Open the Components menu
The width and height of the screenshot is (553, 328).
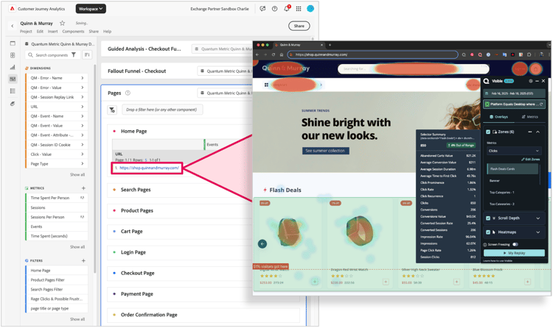tap(73, 32)
